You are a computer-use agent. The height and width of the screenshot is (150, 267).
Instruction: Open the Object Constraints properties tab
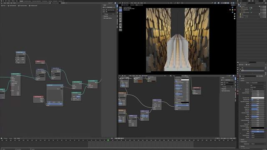238,87
